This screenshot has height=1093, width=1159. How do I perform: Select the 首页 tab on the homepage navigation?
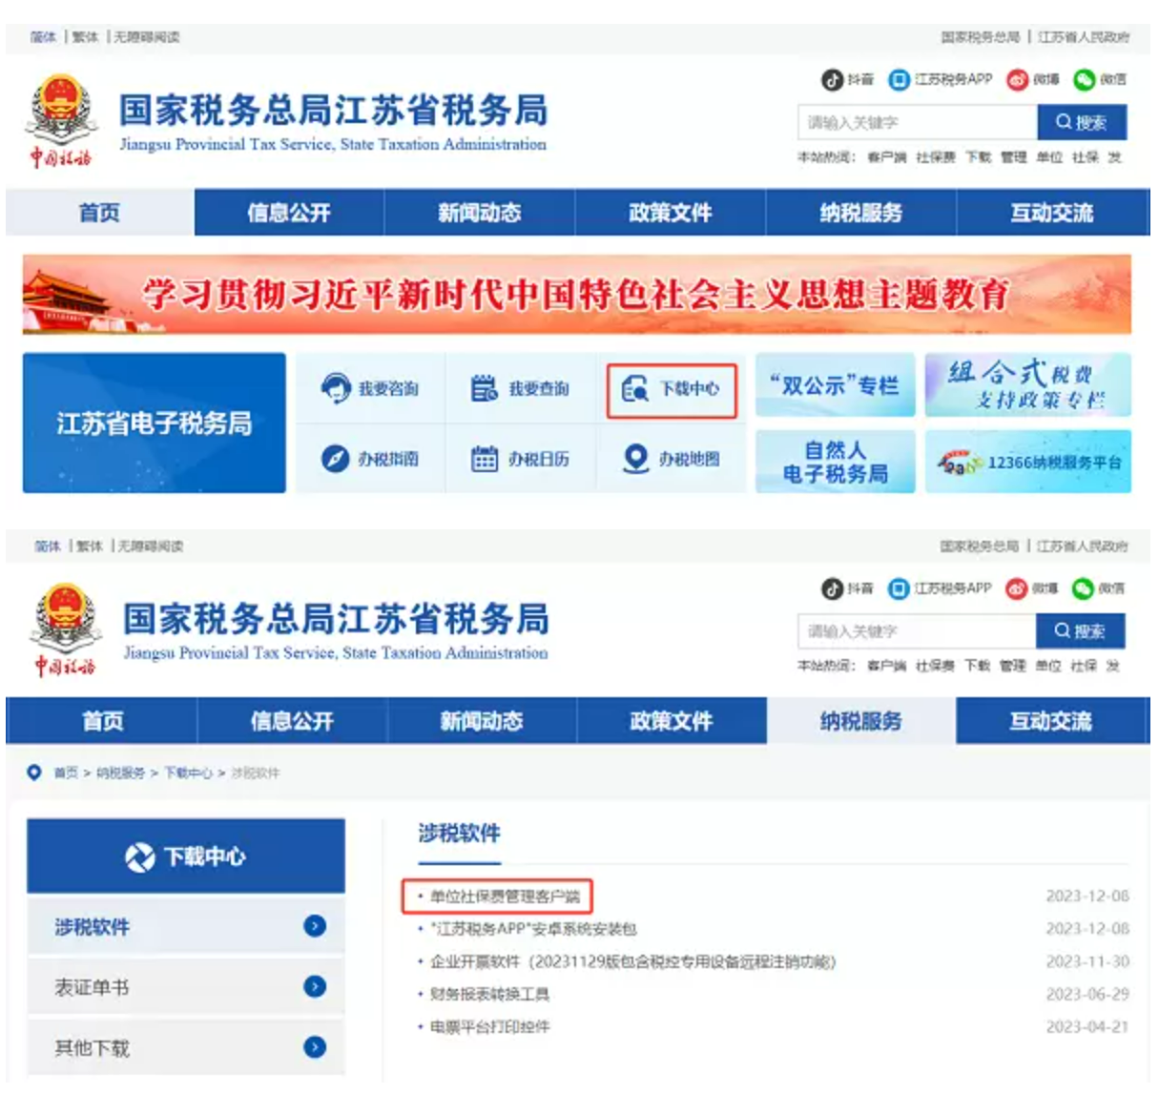(x=100, y=213)
